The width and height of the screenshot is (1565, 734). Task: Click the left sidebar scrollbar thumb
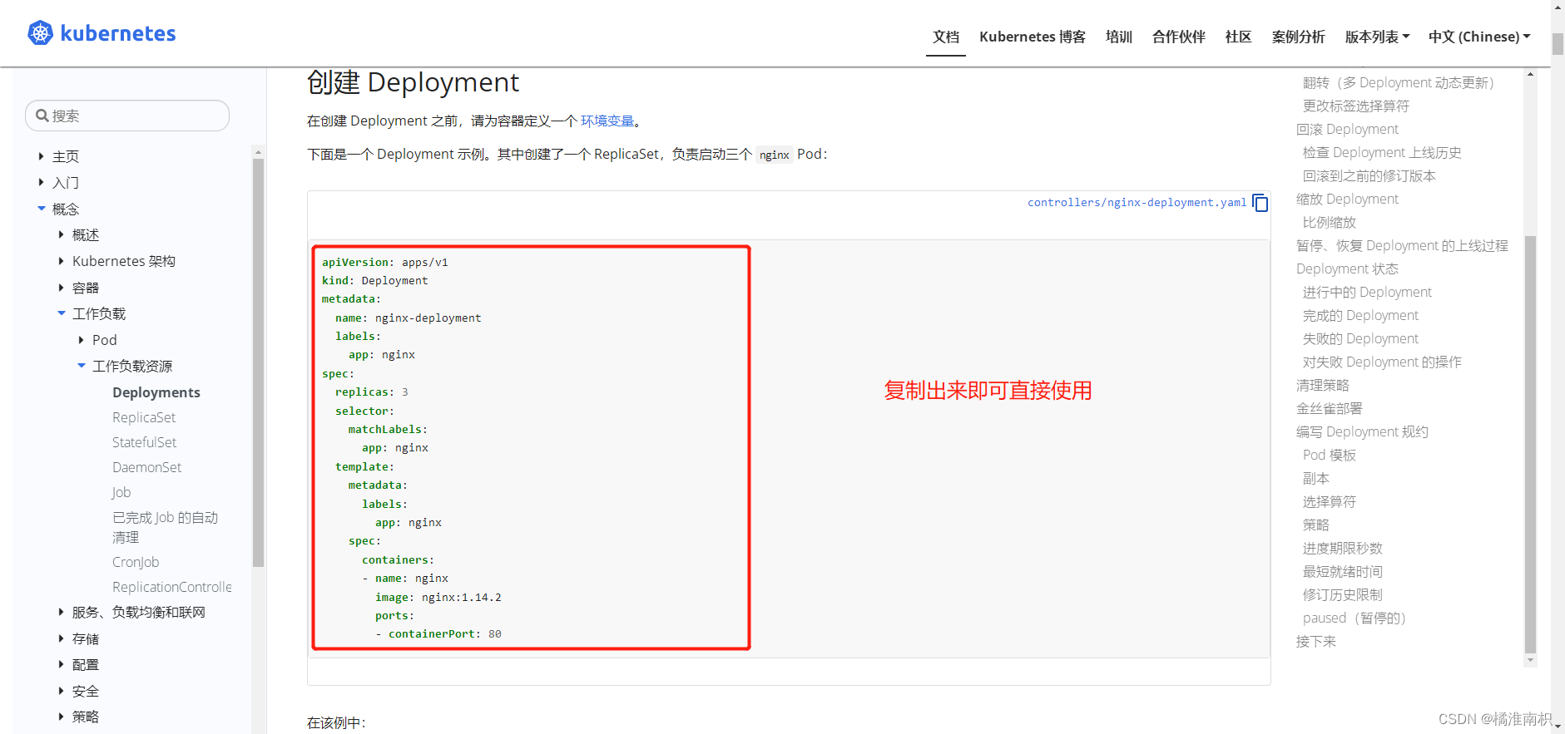click(x=258, y=362)
